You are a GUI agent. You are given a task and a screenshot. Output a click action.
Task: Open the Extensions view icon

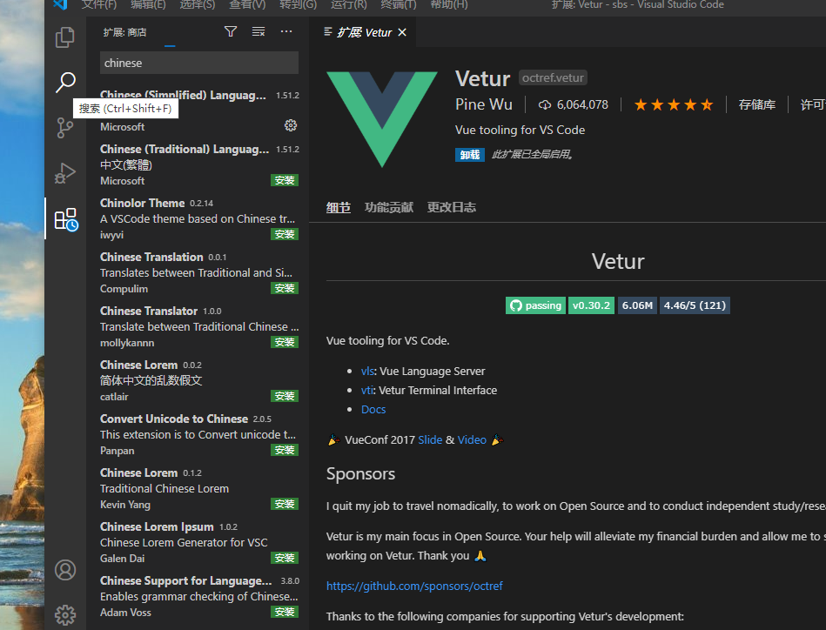tap(66, 219)
